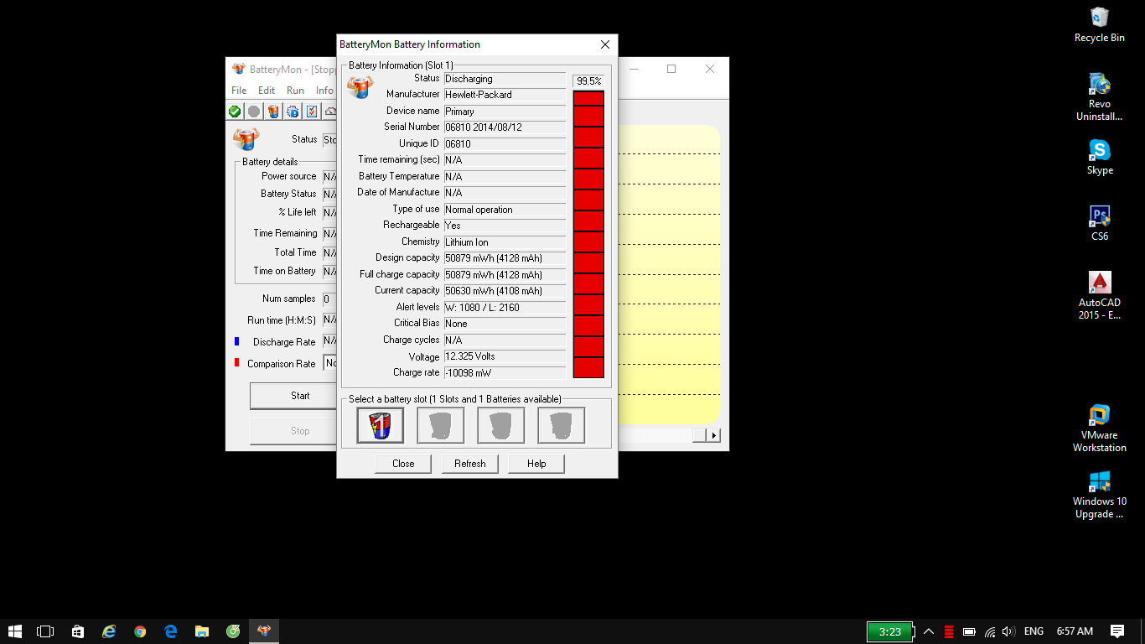Click the green checkmark start toolbar icon
This screenshot has height=644, width=1145.
click(235, 112)
